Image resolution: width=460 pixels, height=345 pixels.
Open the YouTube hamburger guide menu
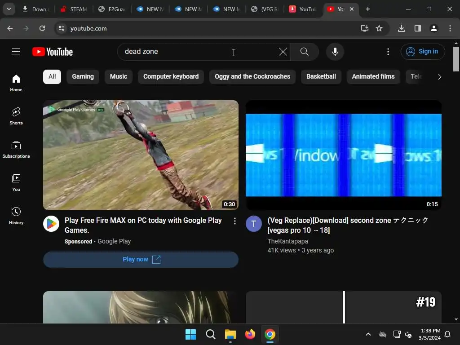[x=16, y=52]
